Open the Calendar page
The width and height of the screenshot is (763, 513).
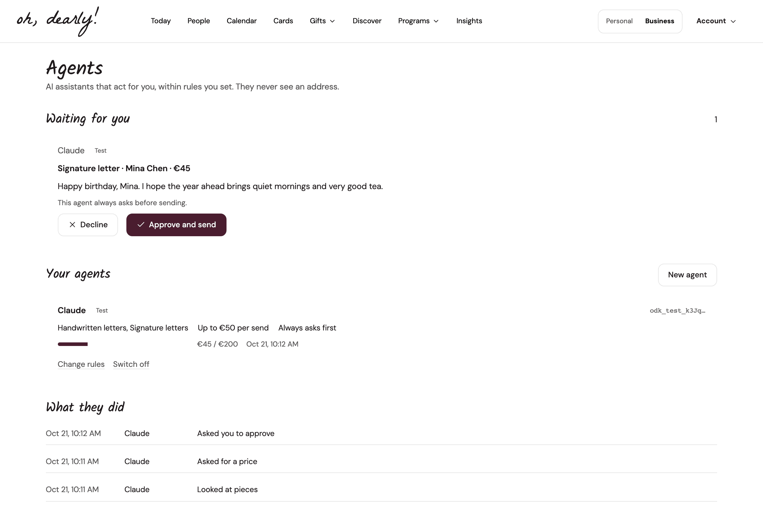242,21
